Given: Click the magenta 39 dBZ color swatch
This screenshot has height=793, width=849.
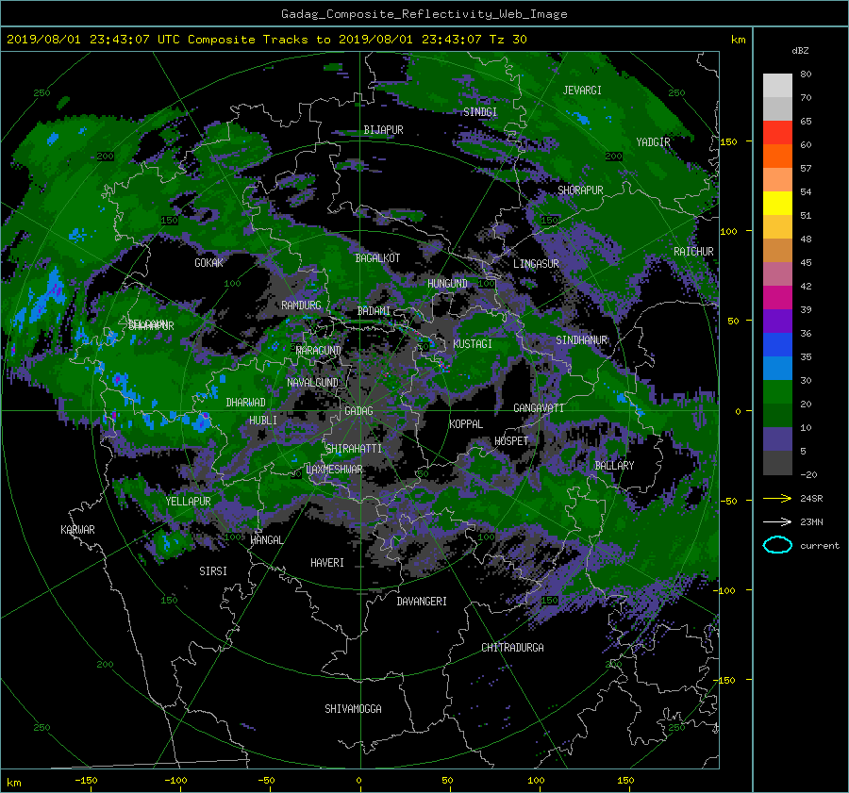Looking at the screenshot, I should [777, 298].
